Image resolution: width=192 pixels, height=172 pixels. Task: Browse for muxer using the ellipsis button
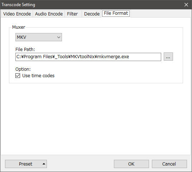point(168,57)
